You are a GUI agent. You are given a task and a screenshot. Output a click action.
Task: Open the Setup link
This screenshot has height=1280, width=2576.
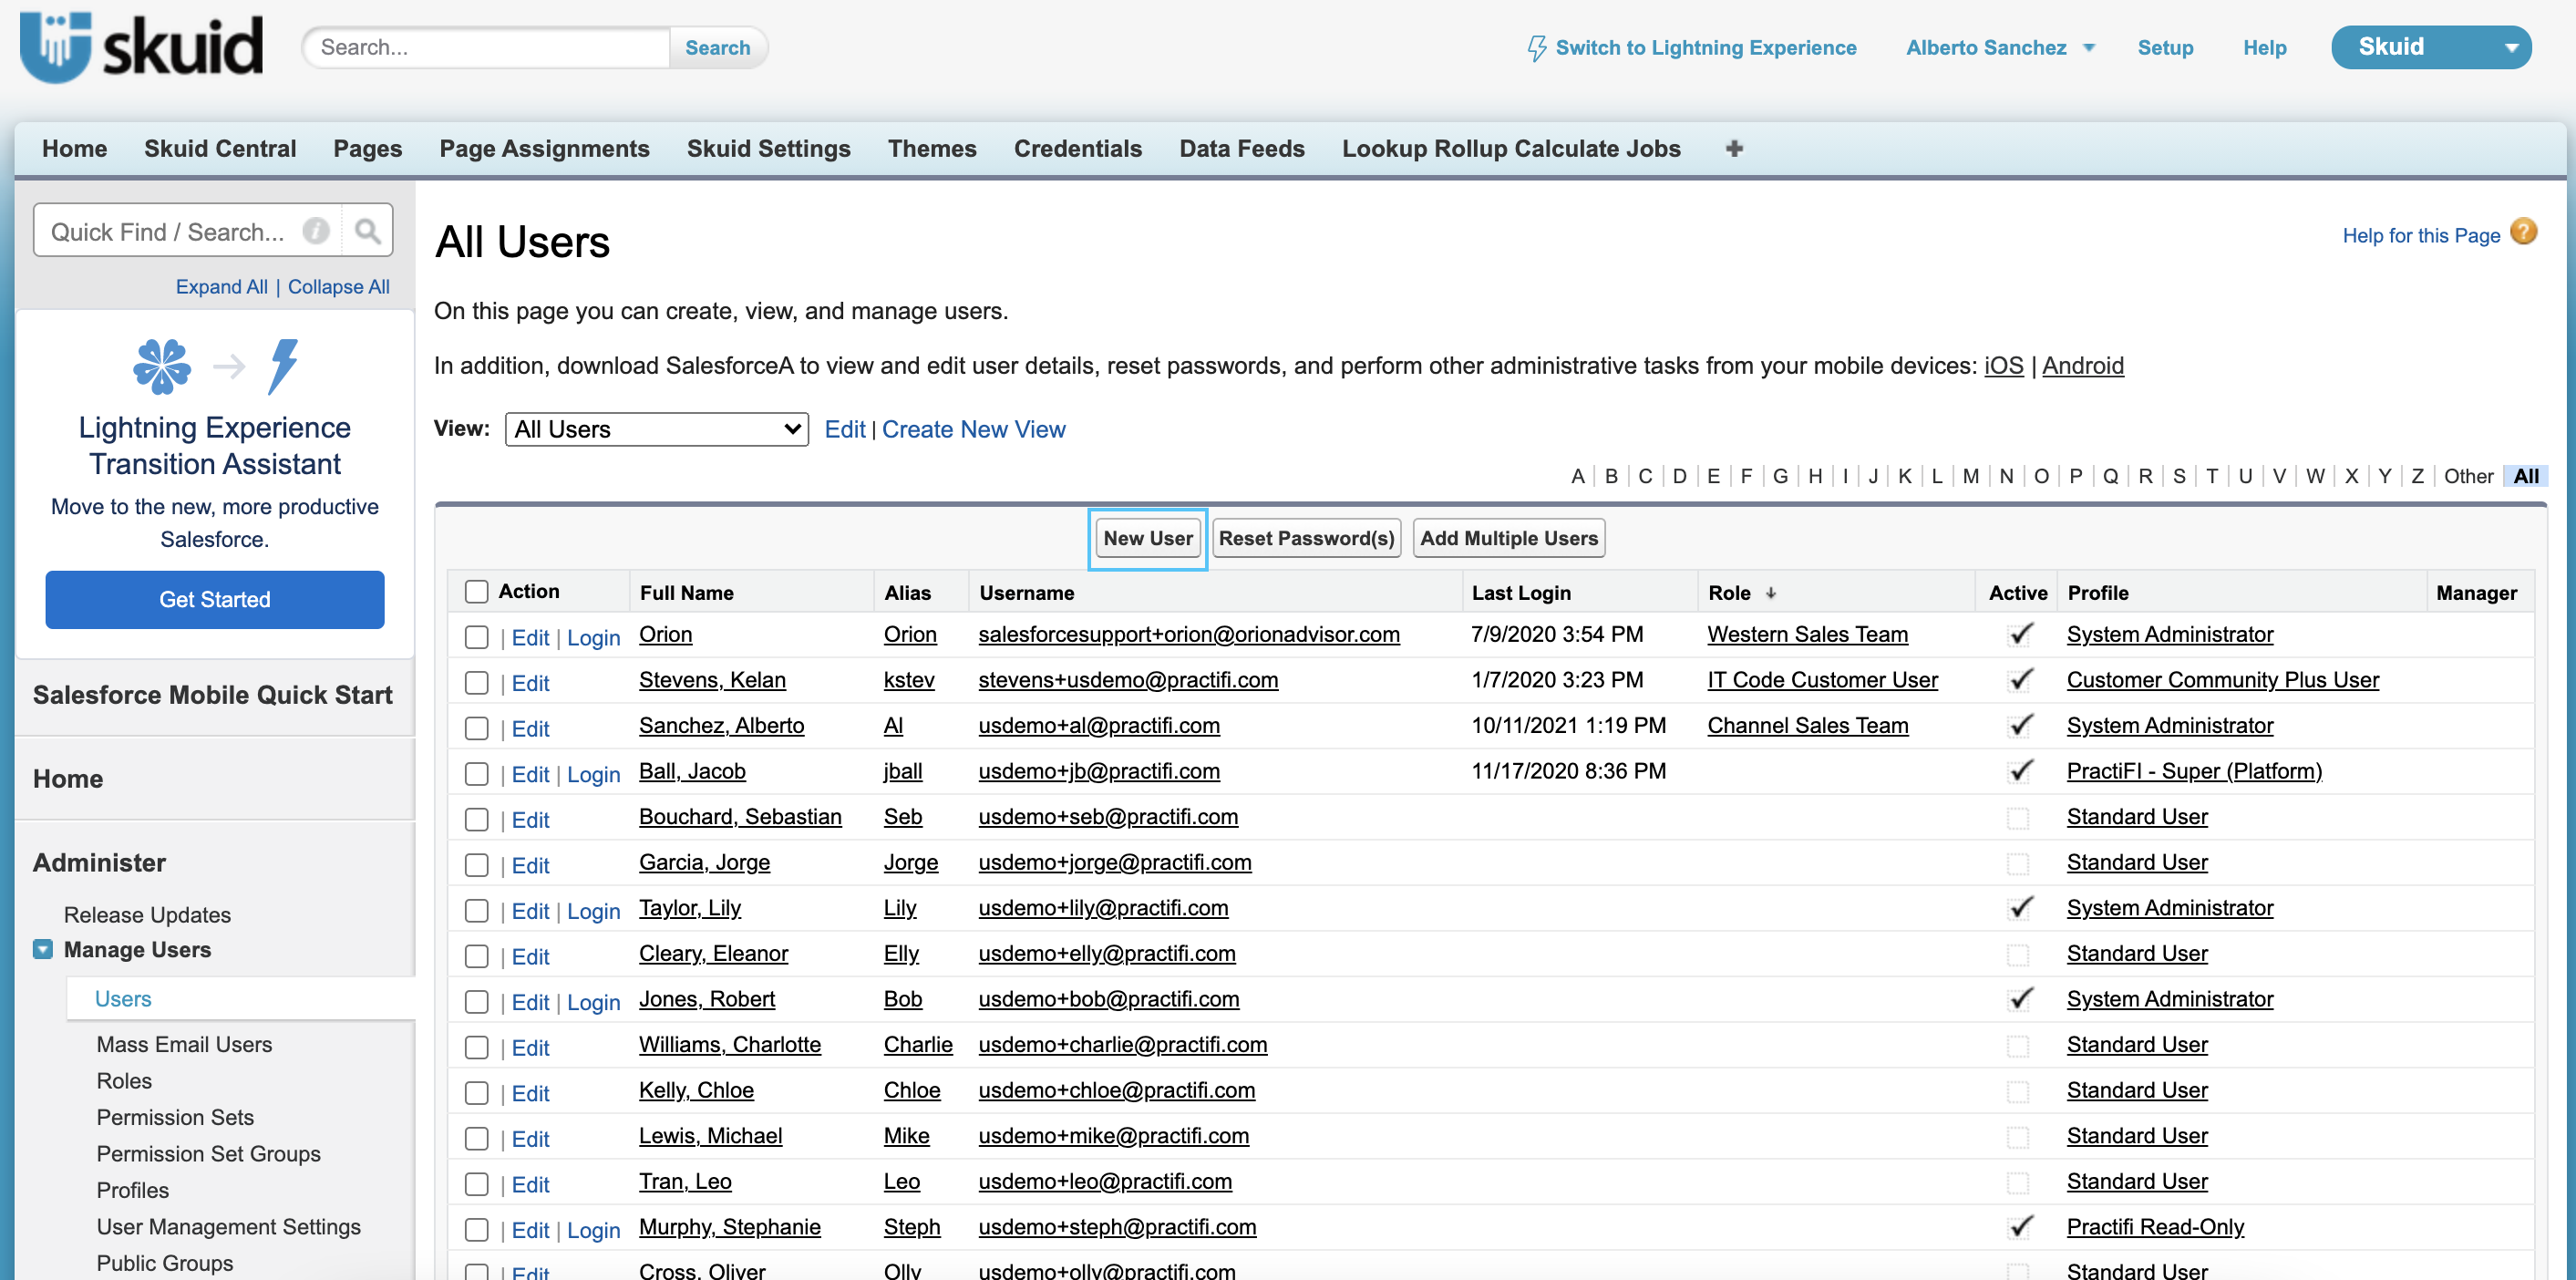2165,47
